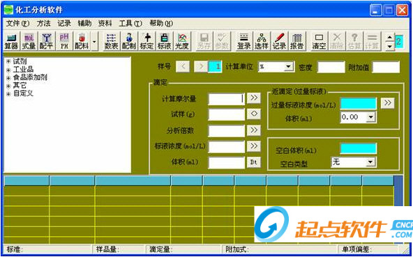Increase the toolbar spinner value

coord(390,38)
